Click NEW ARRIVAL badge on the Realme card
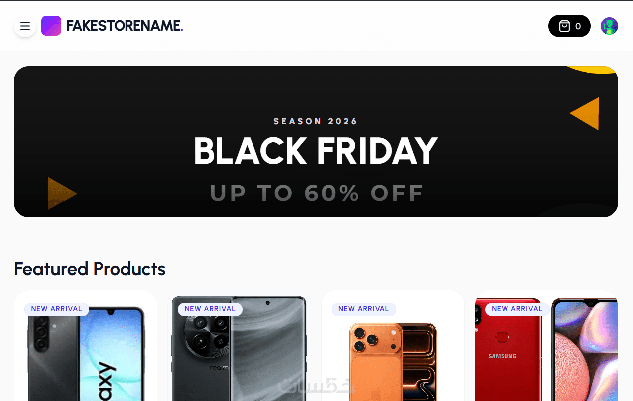 (x=210, y=309)
